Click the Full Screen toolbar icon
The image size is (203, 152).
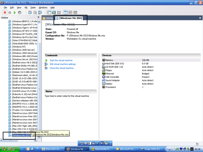tap(54, 12)
